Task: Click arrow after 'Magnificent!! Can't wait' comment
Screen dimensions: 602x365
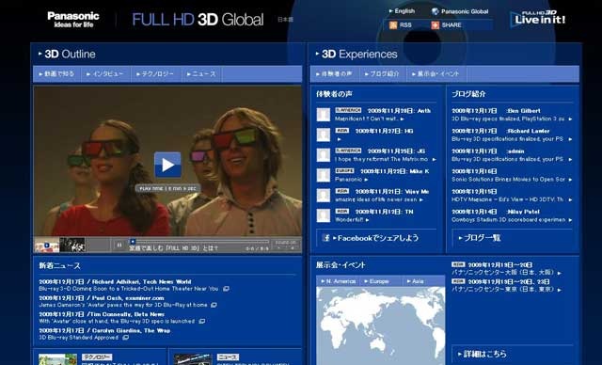Action: [x=402, y=119]
